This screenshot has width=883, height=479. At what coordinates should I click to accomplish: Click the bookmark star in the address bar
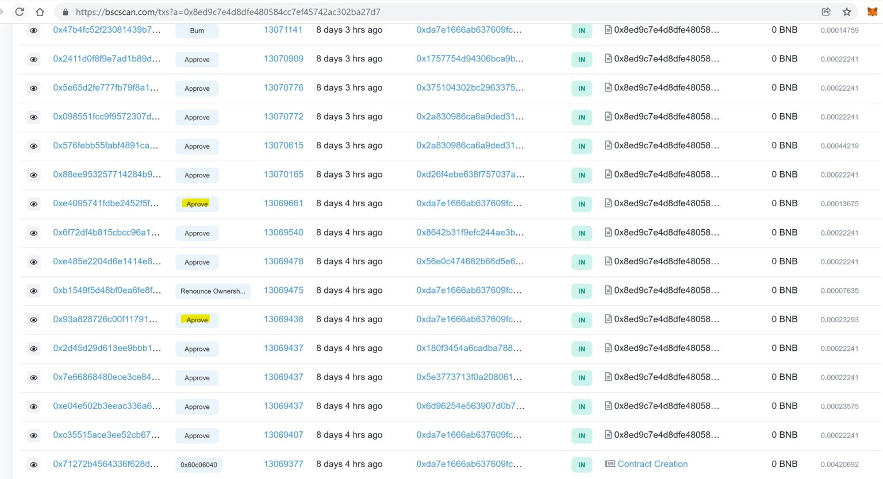click(x=846, y=11)
